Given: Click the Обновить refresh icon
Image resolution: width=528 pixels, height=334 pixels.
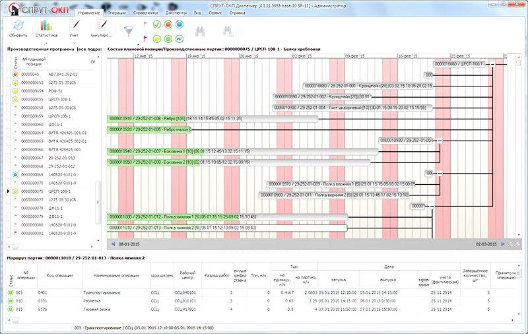Looking at the screenshot, I should (18, 26).
